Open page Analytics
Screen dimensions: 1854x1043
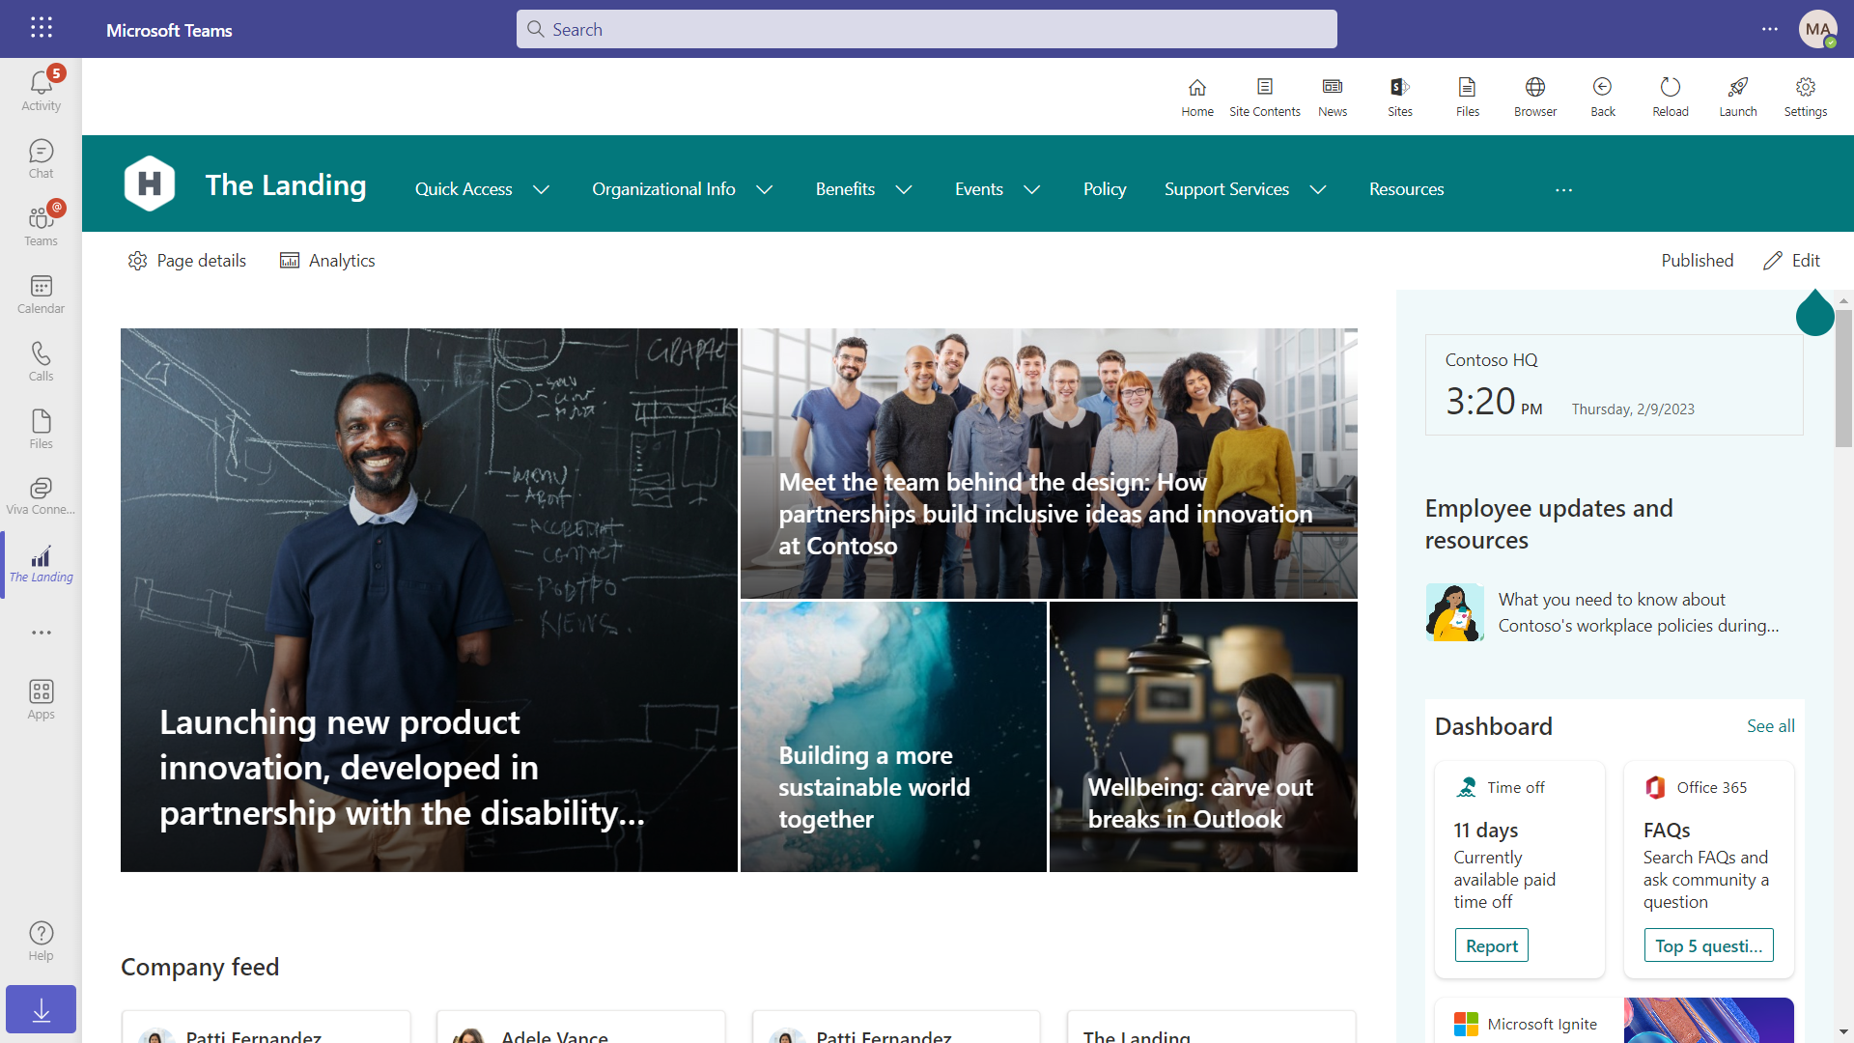click(x=327, y=261)
